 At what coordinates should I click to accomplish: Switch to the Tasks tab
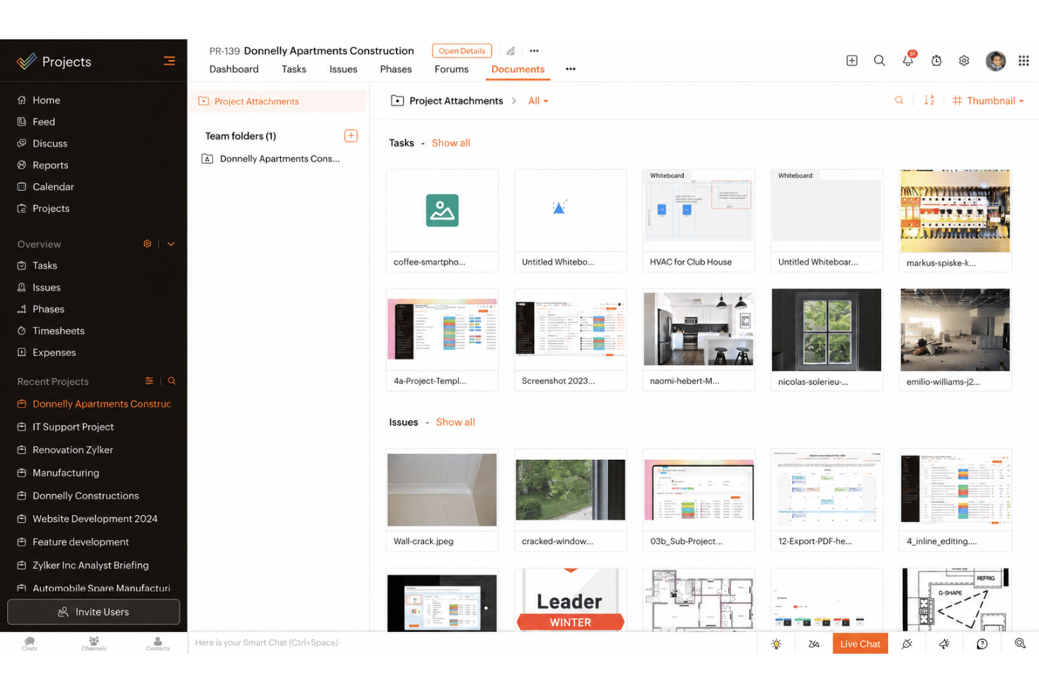coord(293,69)
